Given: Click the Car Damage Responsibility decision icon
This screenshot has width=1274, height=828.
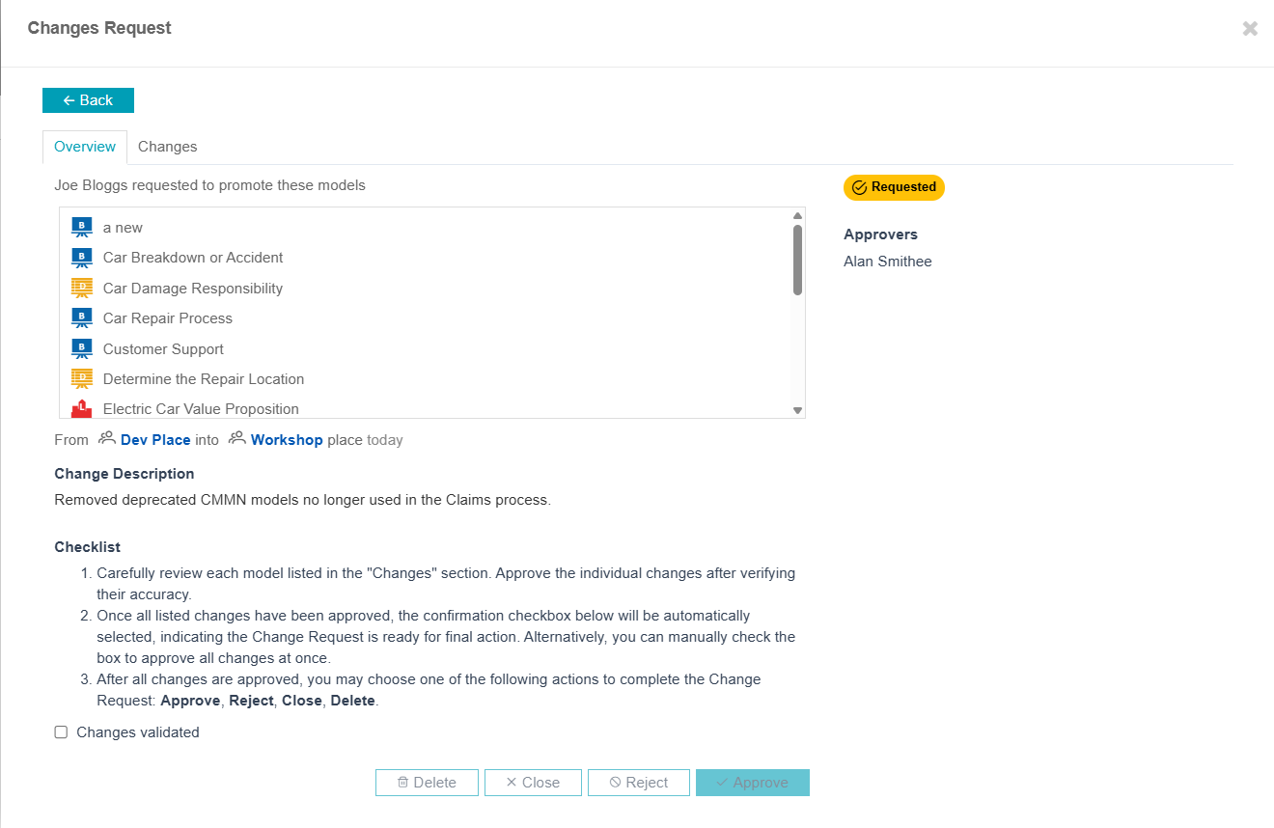Looking at the screenshot, I should pyautogui.click(x=81, y=289).
